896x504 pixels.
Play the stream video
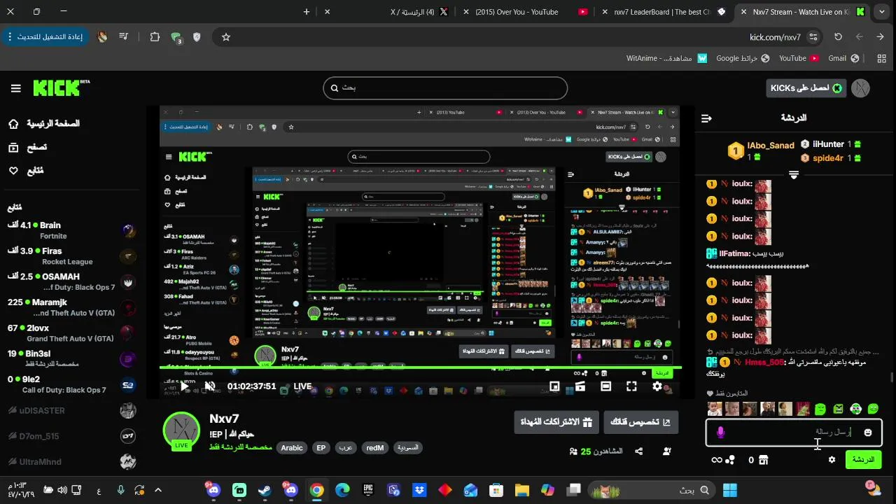coord(184,386)
